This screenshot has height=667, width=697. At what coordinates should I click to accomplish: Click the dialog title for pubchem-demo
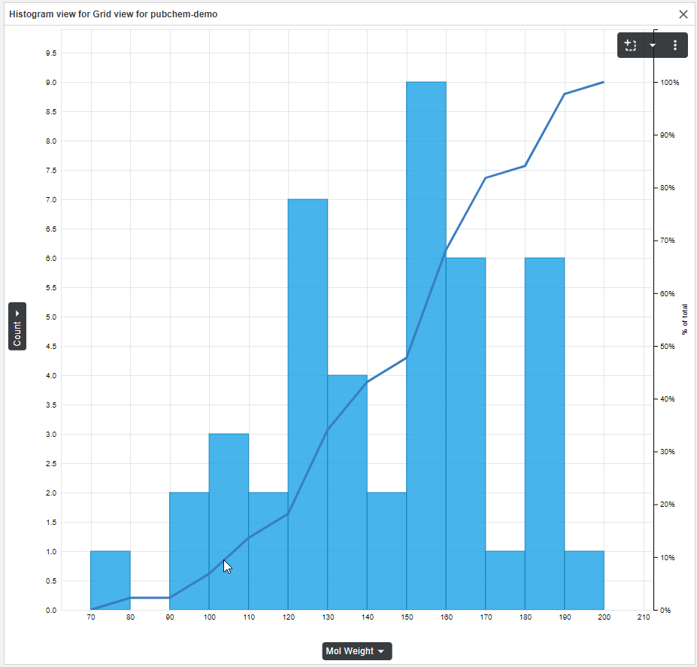tap(111, 14)
